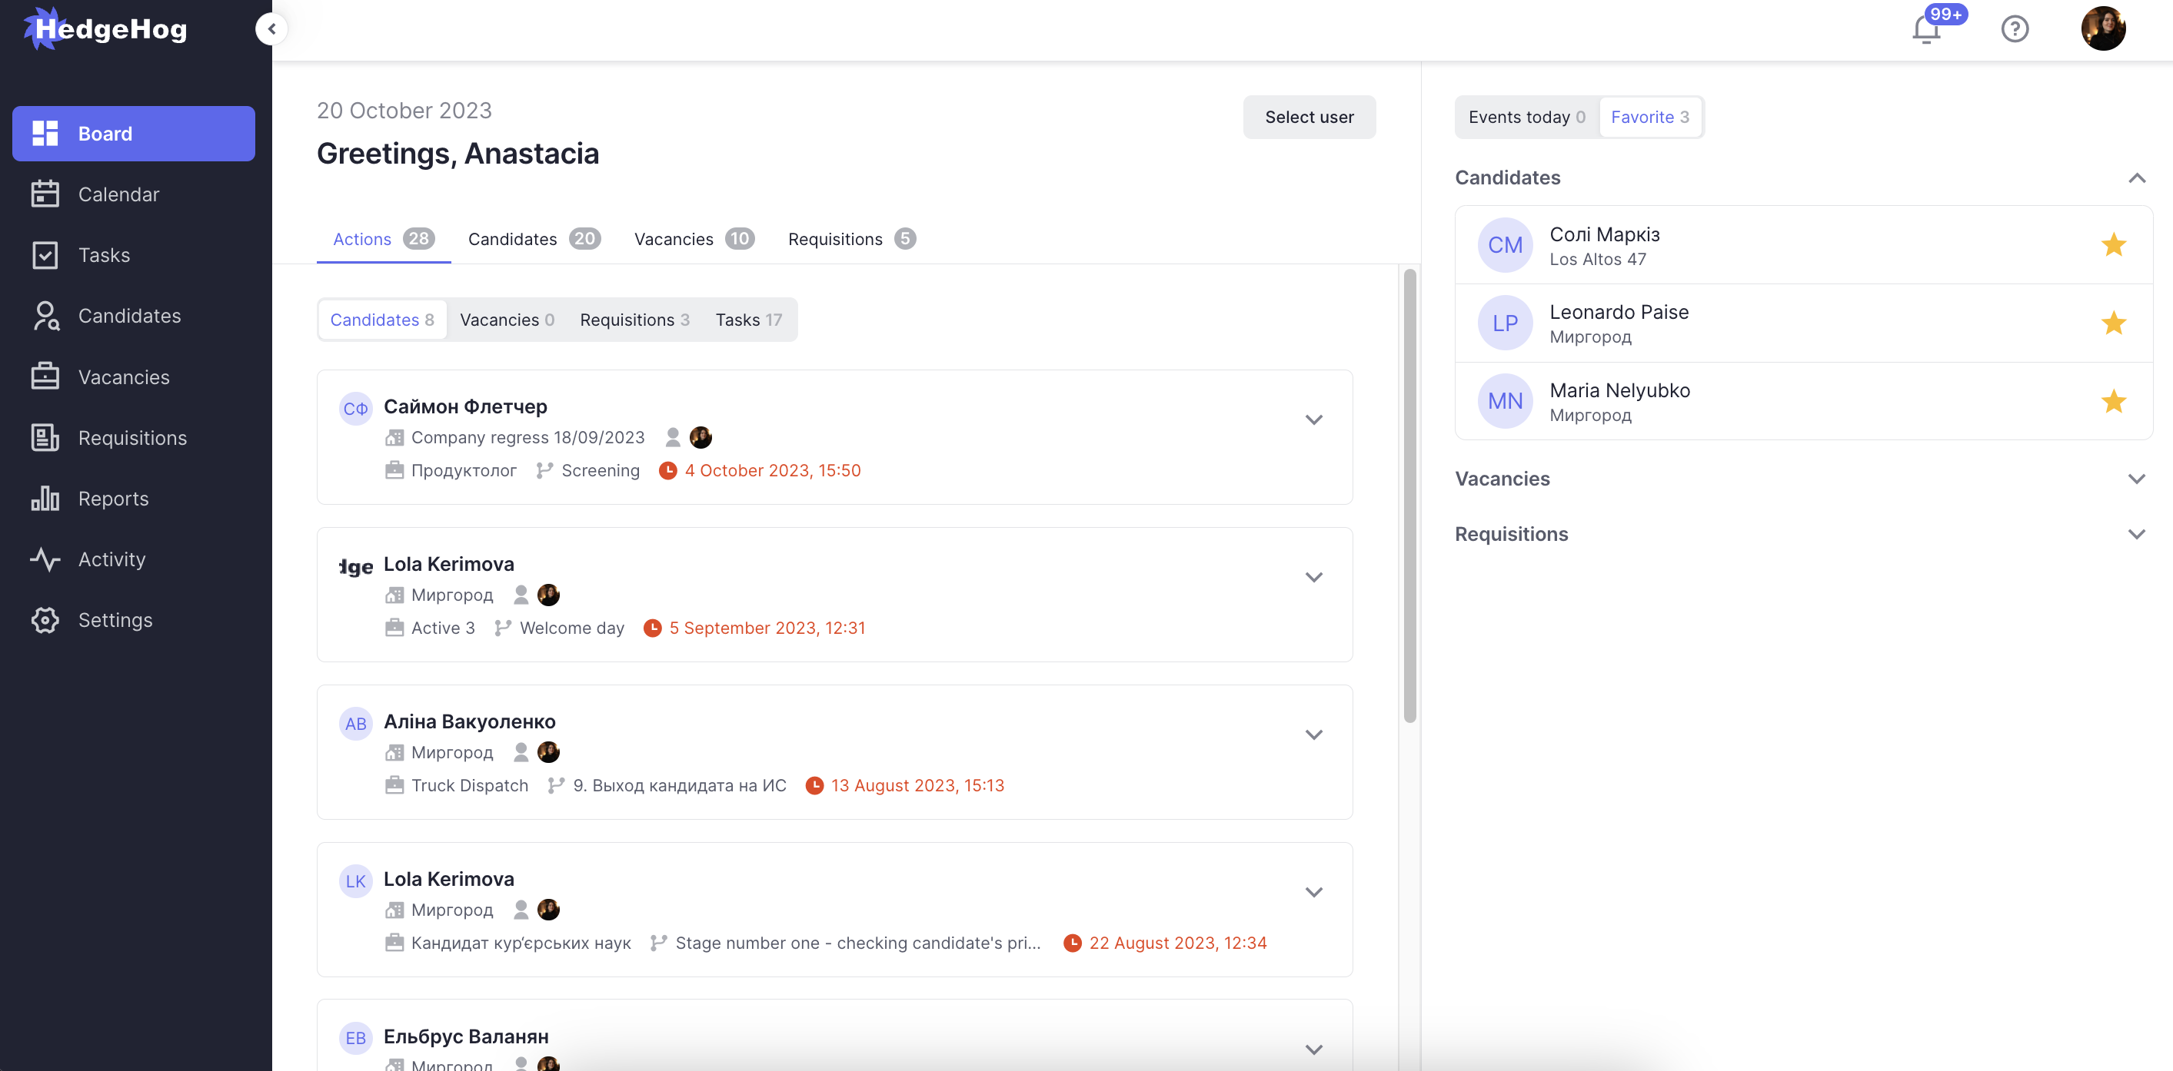Remove Maria Nelyubko favorite star
This screenshot has height=1071, width=2173.
(x=2113, y=401)
